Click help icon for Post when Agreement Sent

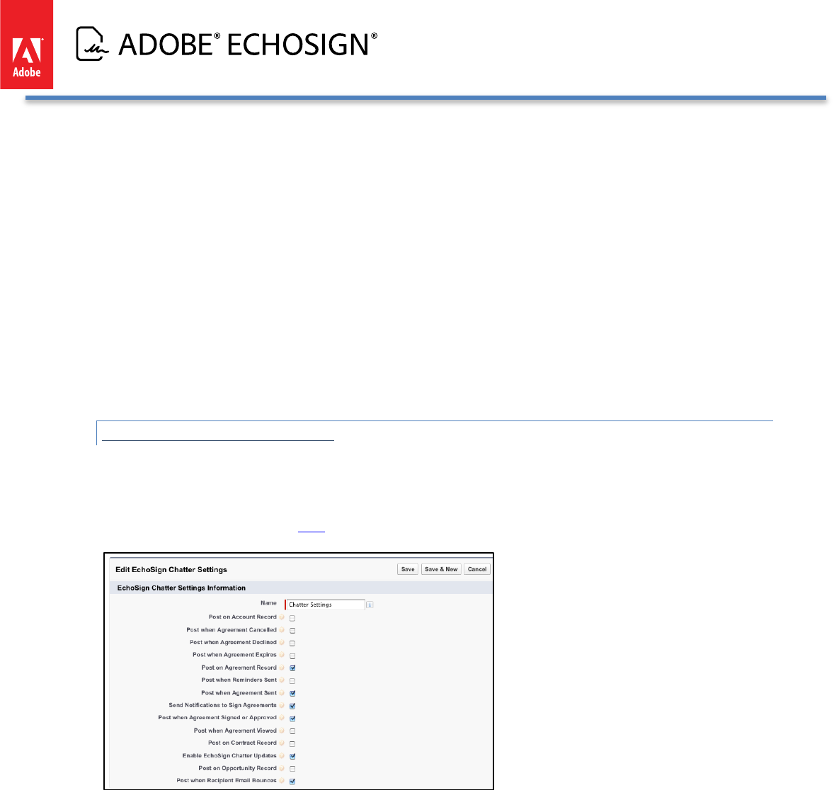pyautogui.click(x=282, y=692)
